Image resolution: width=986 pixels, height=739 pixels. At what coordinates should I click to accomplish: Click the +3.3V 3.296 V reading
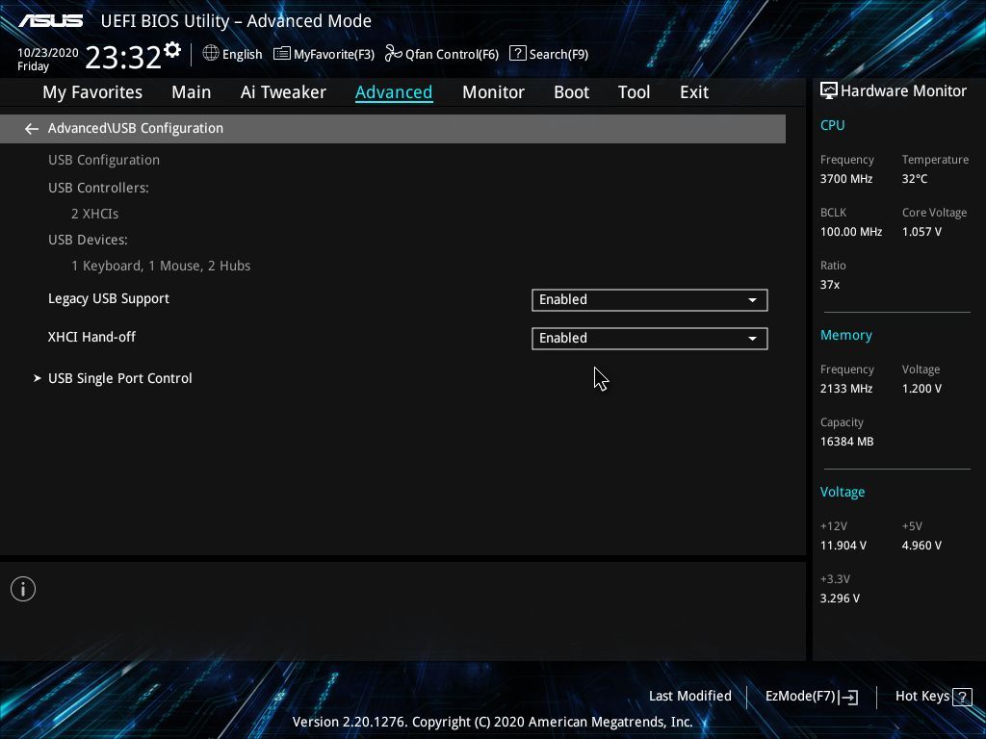click(x=840, y=599)
